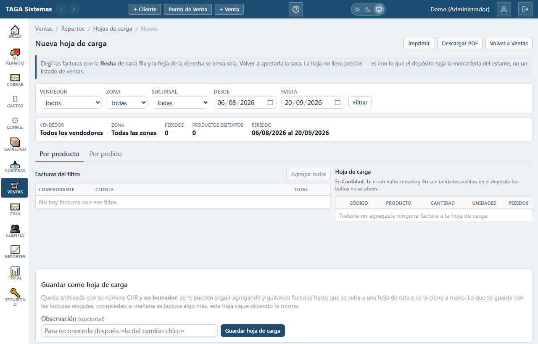Expand the Vendedor dropdown
Viewport: 538px width, 344px height.
(71, 103)
